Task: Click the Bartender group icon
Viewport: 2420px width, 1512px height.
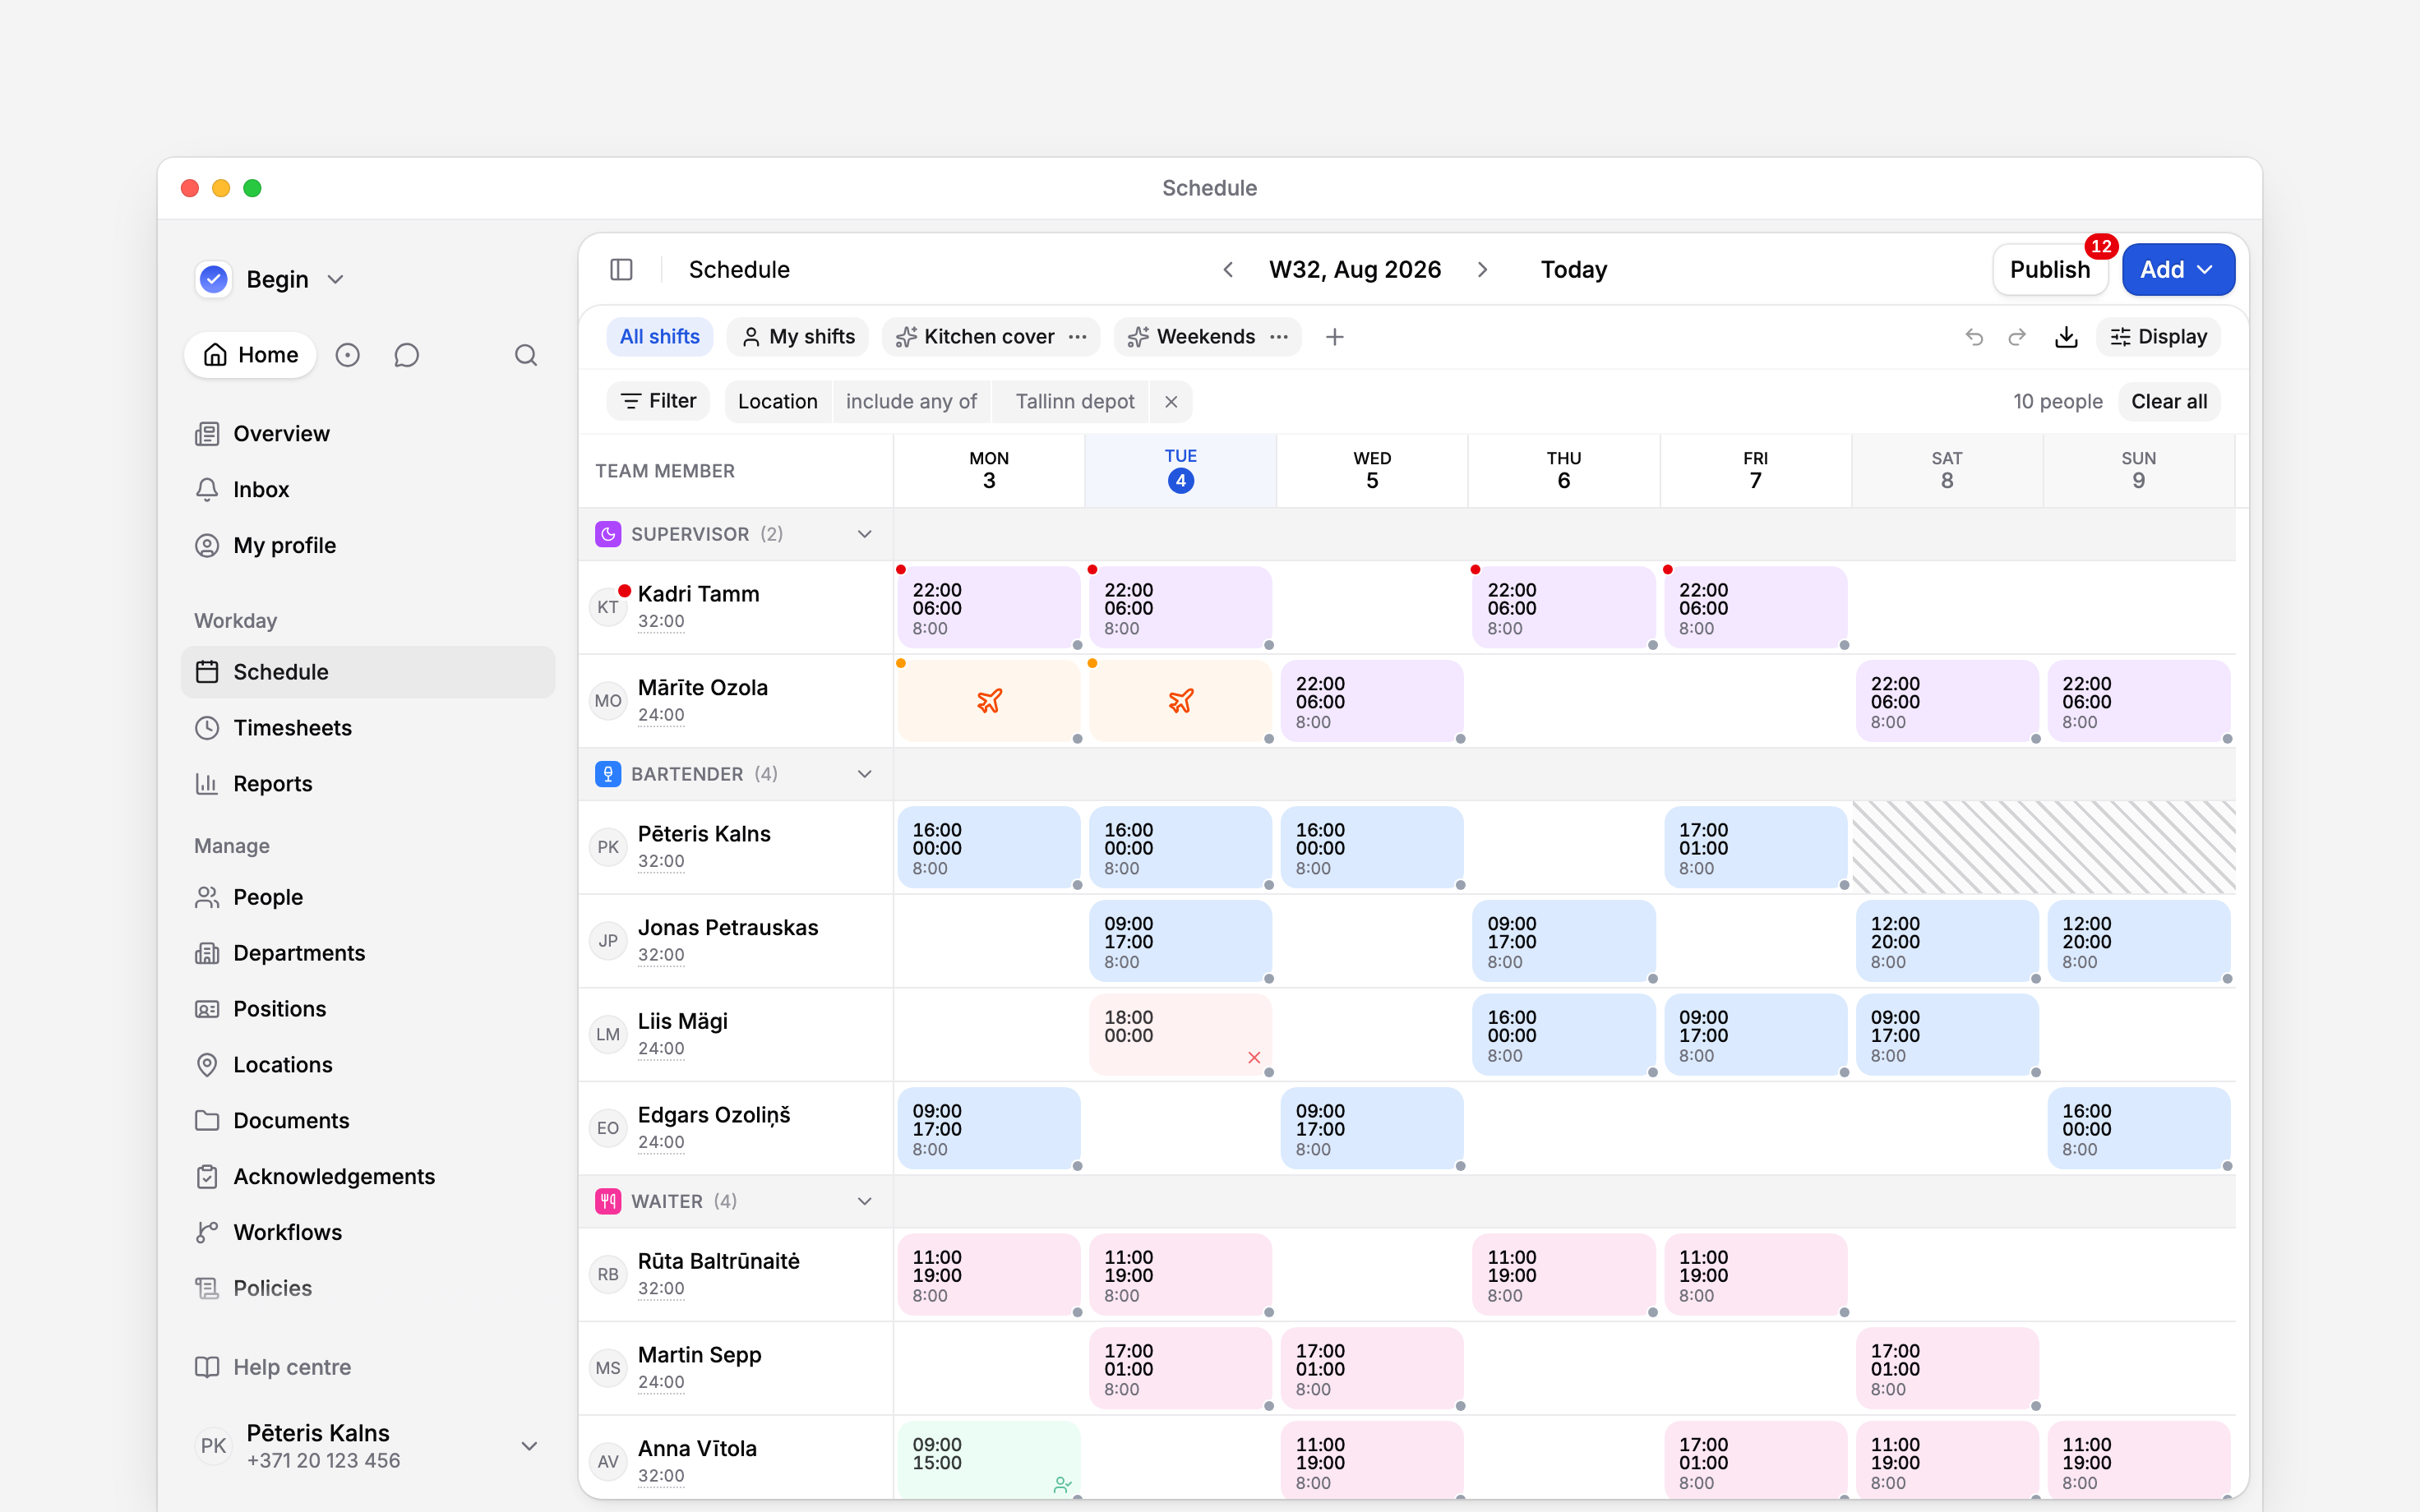Action: coord(608,774)
